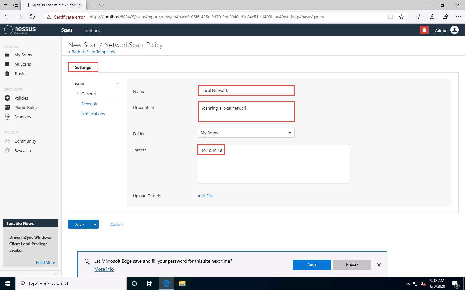Open Cortana circle on the taskbar
The width and height of the screenshot is (465, 290).
pyautogui.click(x=134, y=284)
